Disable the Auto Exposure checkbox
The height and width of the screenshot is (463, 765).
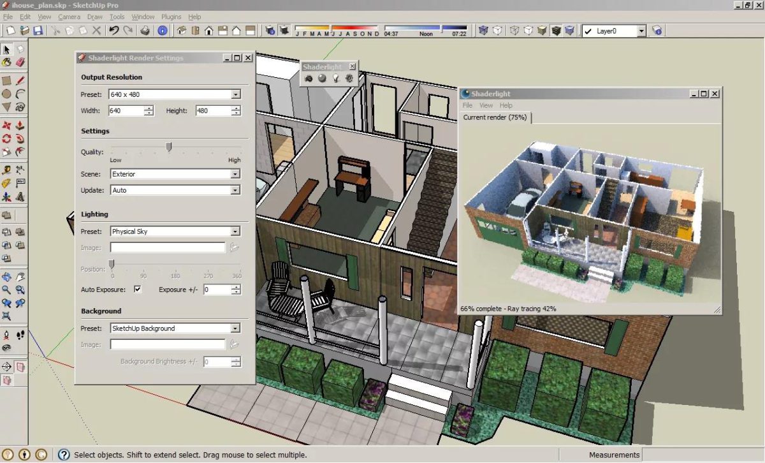[x=137, y=289]
